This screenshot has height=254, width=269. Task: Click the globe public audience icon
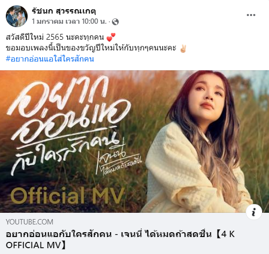(115, 22)
